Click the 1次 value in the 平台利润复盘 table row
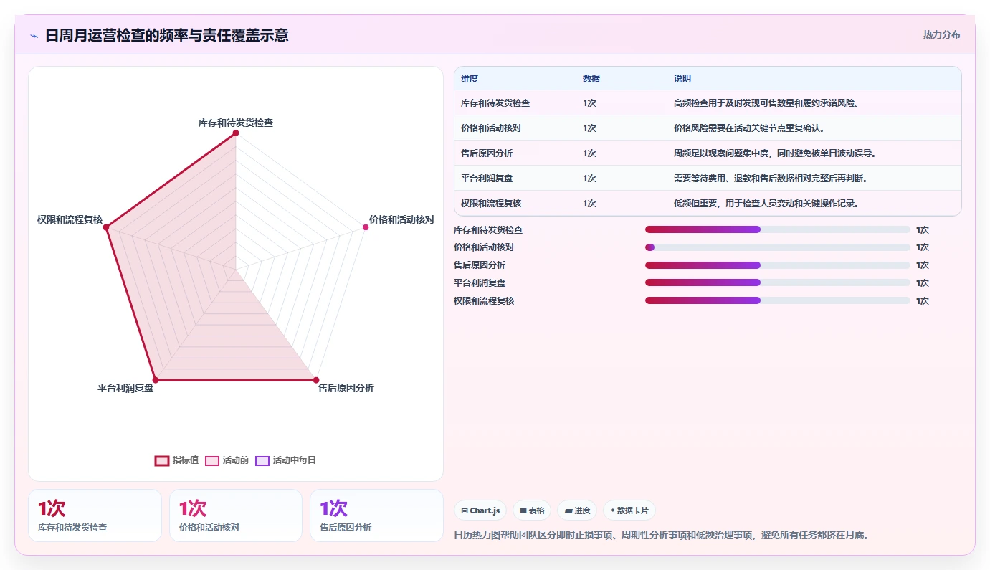 click(589, 179)
